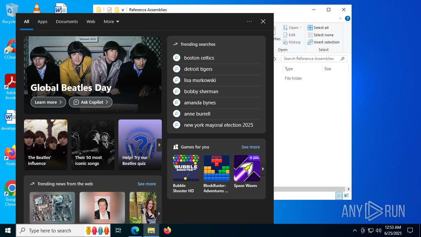Launch BlockBuster Adventures game
This screenshot has width=421, height=237.
coord(216,174)
